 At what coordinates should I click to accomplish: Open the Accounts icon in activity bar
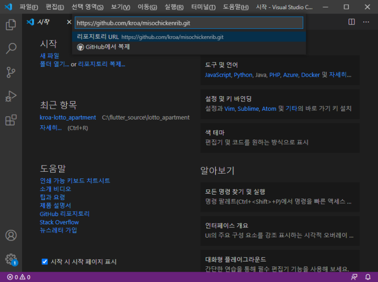tap(11, 235)
